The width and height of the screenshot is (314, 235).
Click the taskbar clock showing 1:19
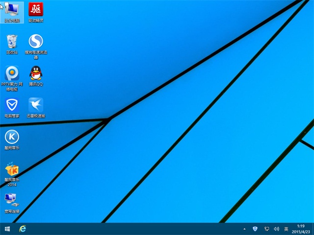click(301, 229)
